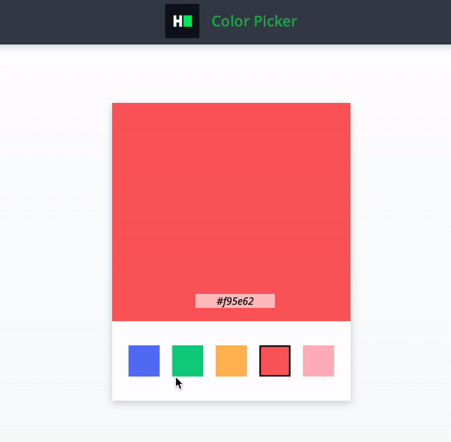Click the first swatch in the palette row

tap(144, 361)
